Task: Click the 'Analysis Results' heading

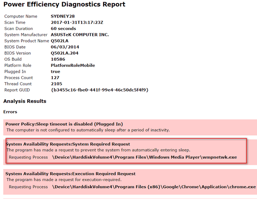Action: tap(25, 101)
